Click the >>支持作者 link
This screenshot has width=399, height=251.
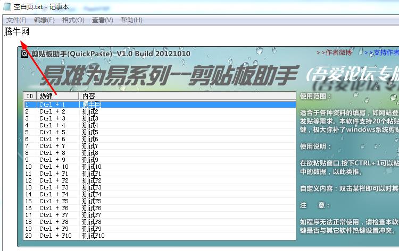click(381, 53)
